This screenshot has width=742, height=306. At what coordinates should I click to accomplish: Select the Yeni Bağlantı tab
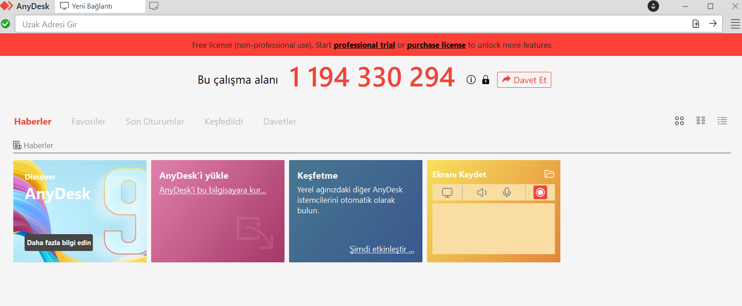click(100, 6)
